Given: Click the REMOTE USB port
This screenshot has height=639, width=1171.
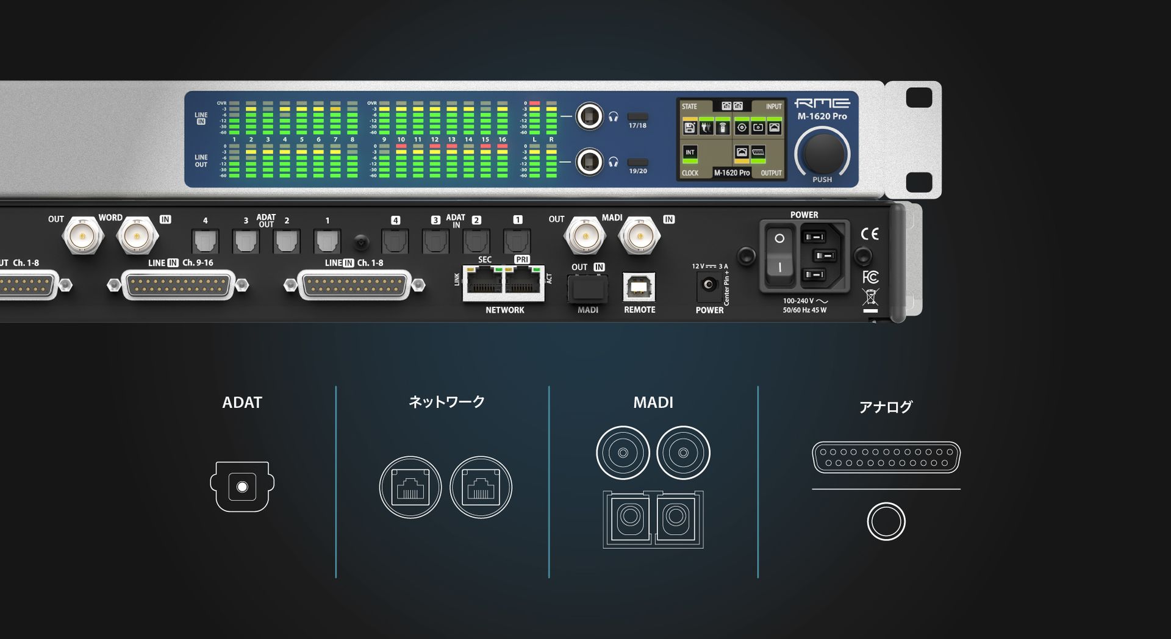Looking at the screenshot, I should click(639, 287).
